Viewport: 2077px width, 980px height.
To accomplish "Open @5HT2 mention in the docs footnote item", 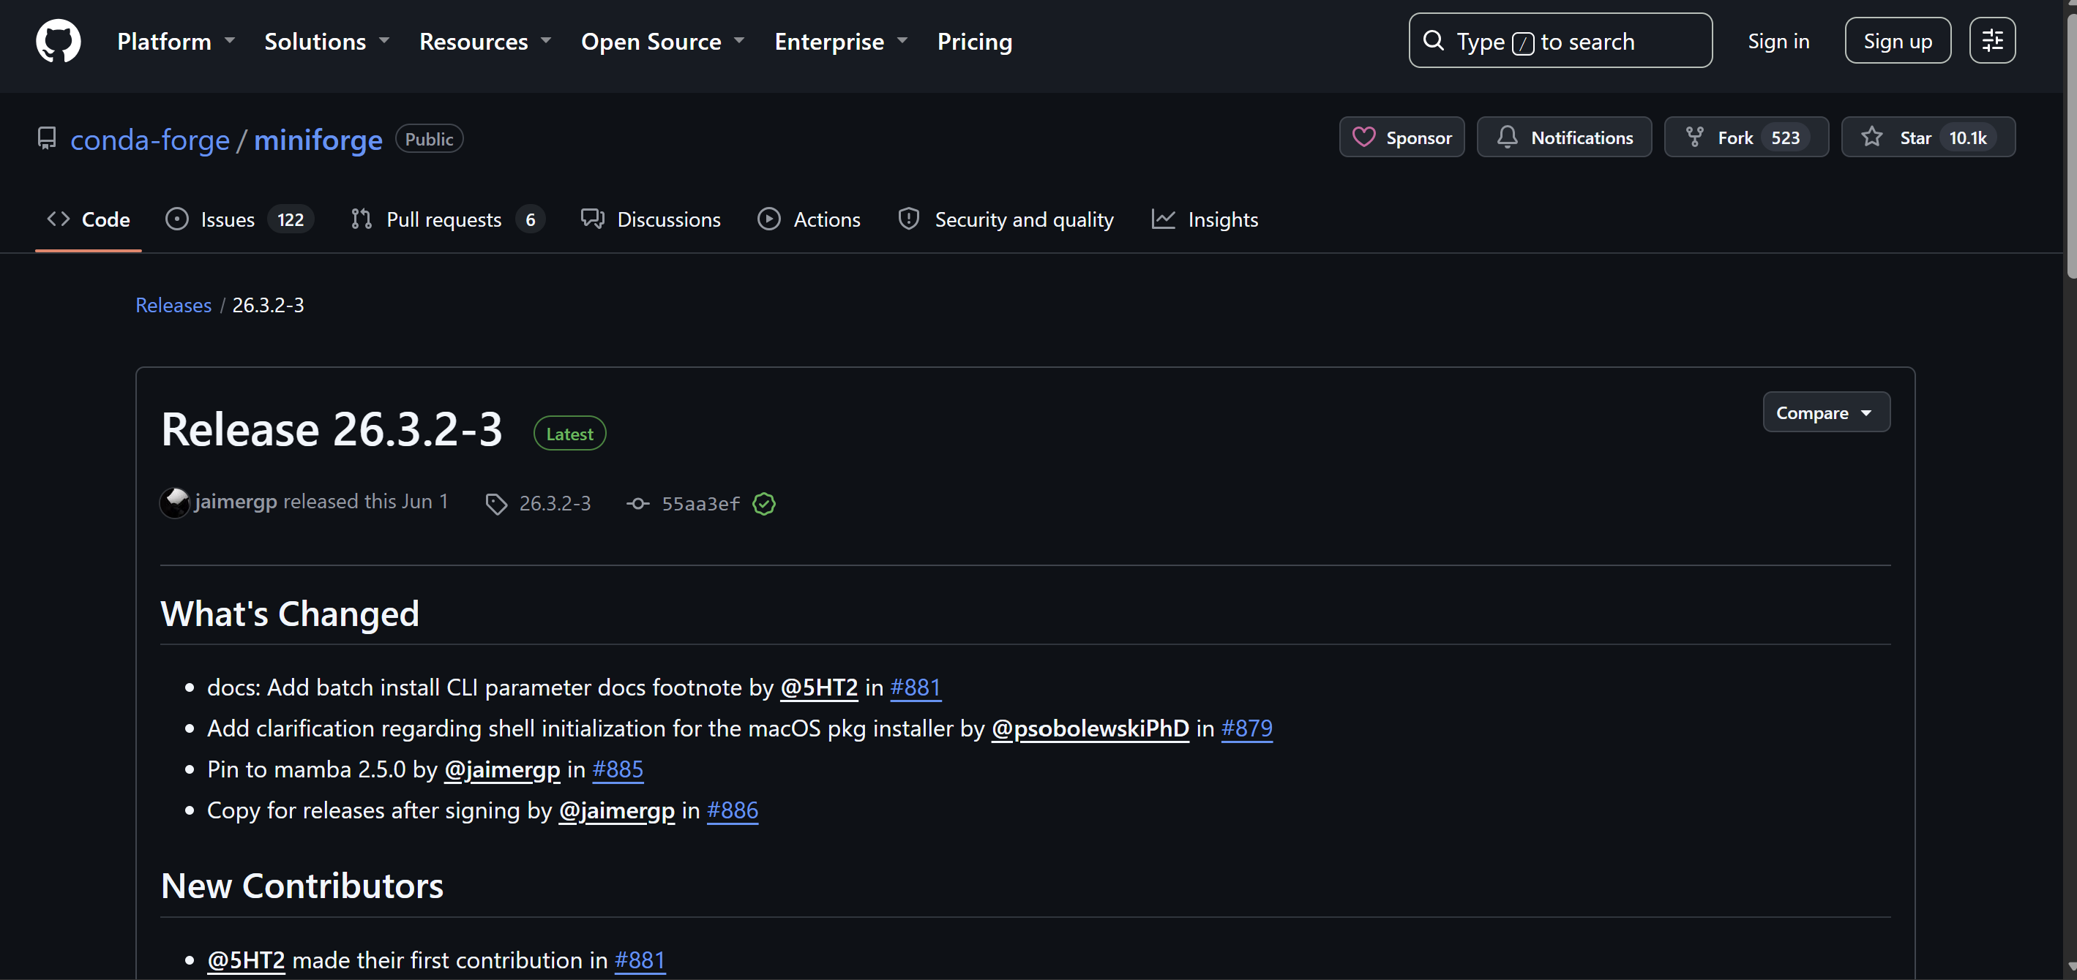I will [x=818, y=687].
